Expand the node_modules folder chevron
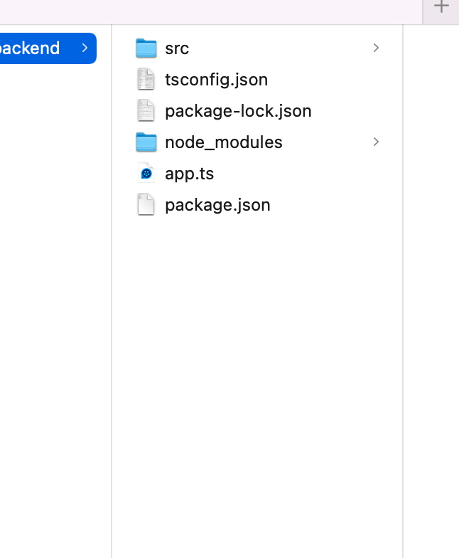Viewport: 459px width, 558px height. [x=376, y=142]
